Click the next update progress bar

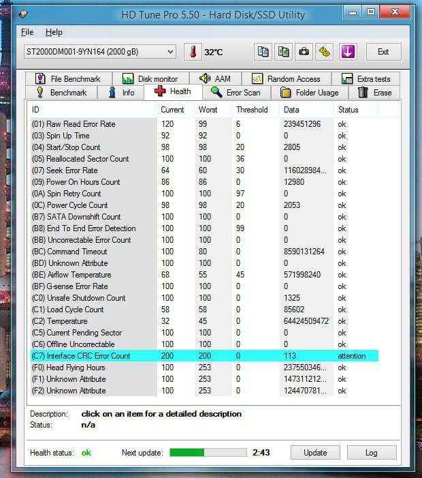[x=208, y=453]
